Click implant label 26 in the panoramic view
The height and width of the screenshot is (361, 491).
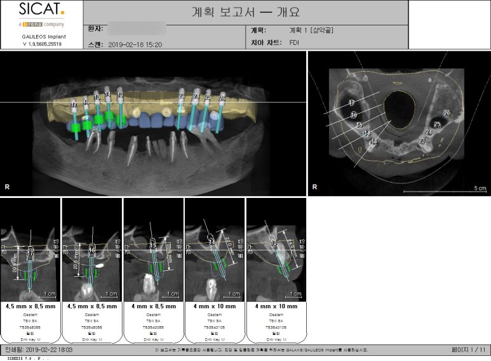coord(222,98)
